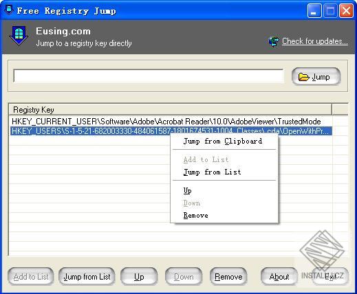
Task: Select the HKEY_CURRENT_USER Adobe TrustedMode row
Action: point(171,121)
